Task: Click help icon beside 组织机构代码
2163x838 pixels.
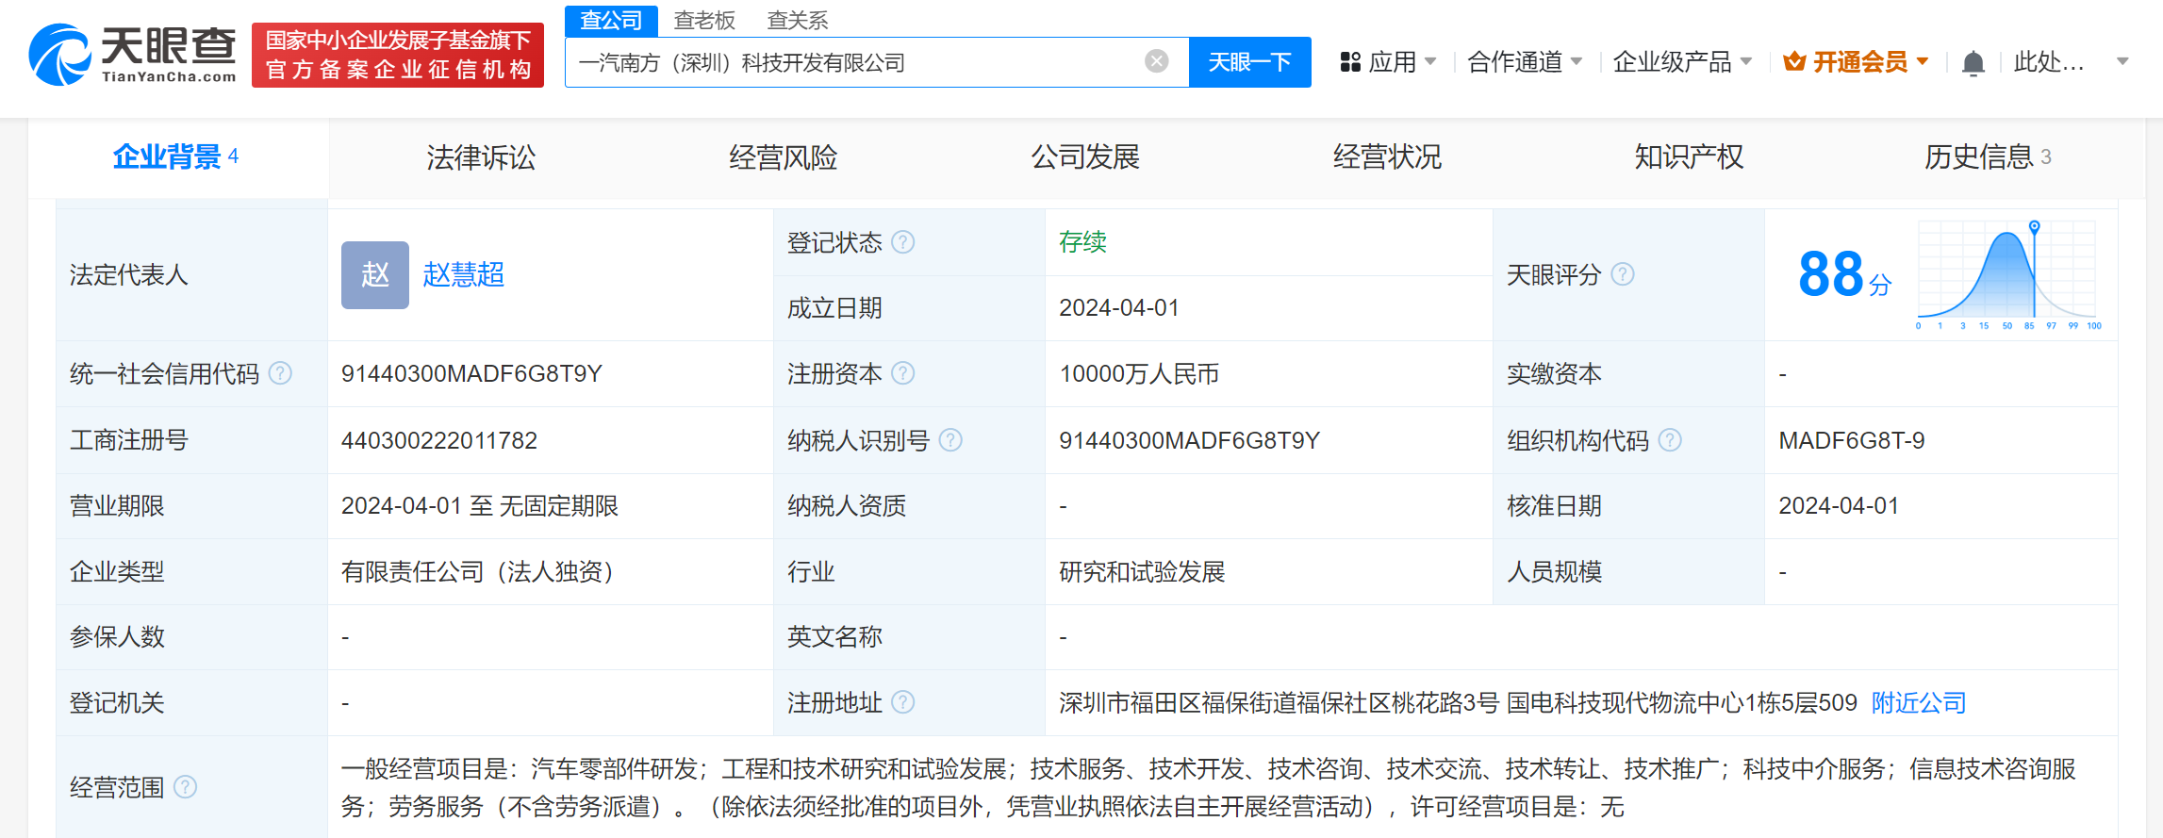Action: (x=1669, y=440)
